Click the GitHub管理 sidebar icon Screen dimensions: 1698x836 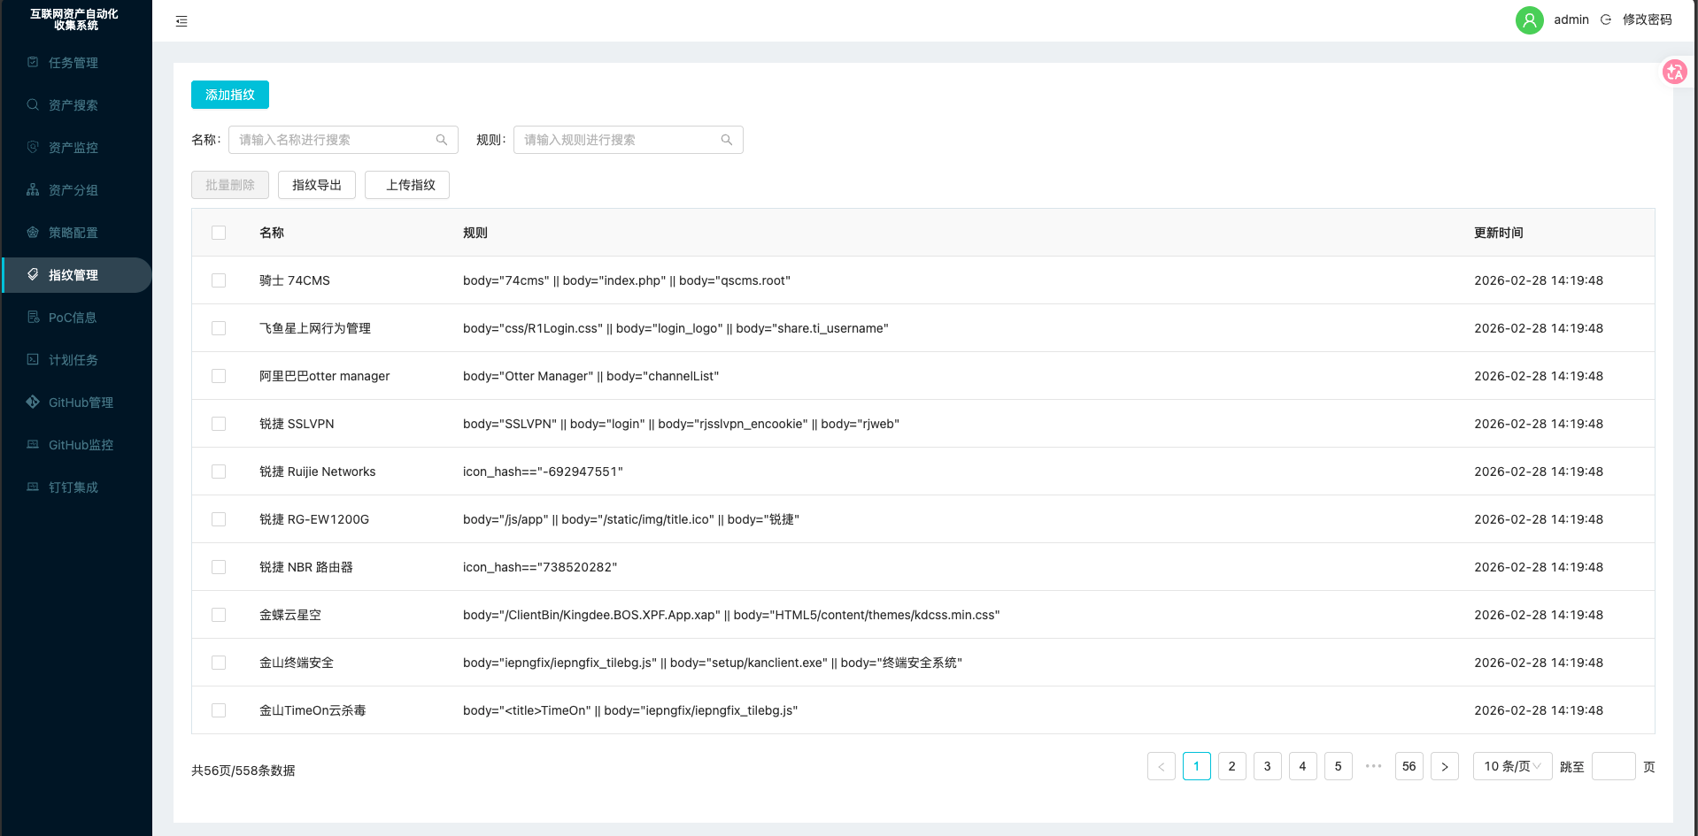(x=33, y=403)
